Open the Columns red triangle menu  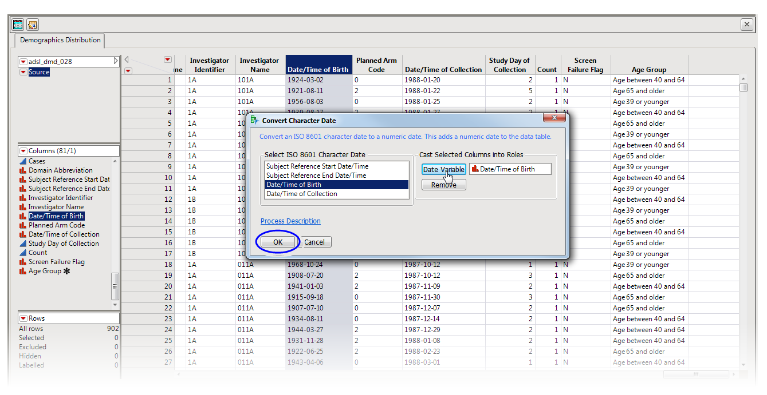[x=23, y=151]
